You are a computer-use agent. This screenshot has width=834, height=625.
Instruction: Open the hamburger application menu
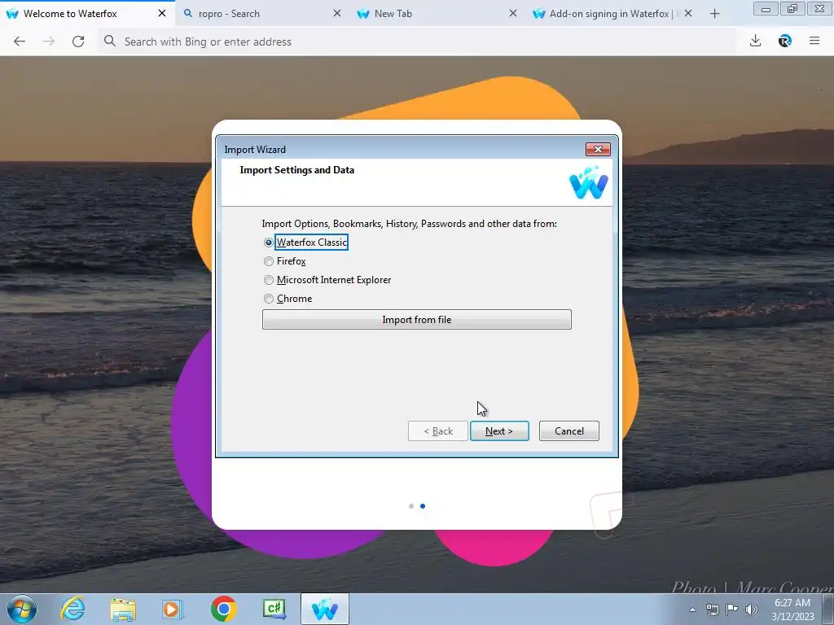(x=814, y=41)
